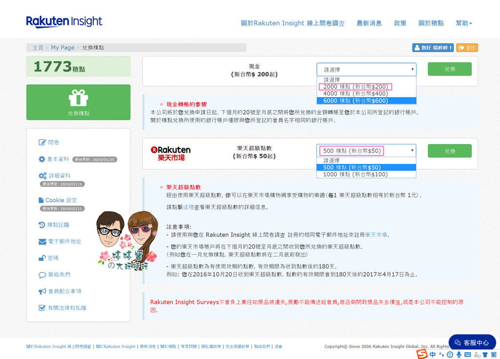This screenshot has height=359, width=500.
Task: Click the Rakuten Insight logo
Action: point(64,21)
